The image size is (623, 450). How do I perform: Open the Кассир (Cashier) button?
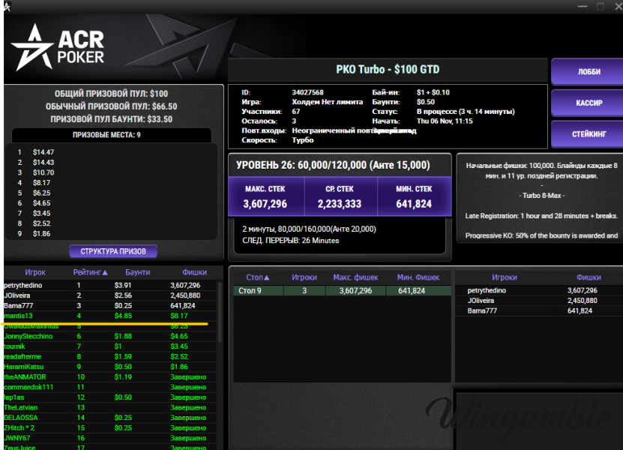pos(588,103)
